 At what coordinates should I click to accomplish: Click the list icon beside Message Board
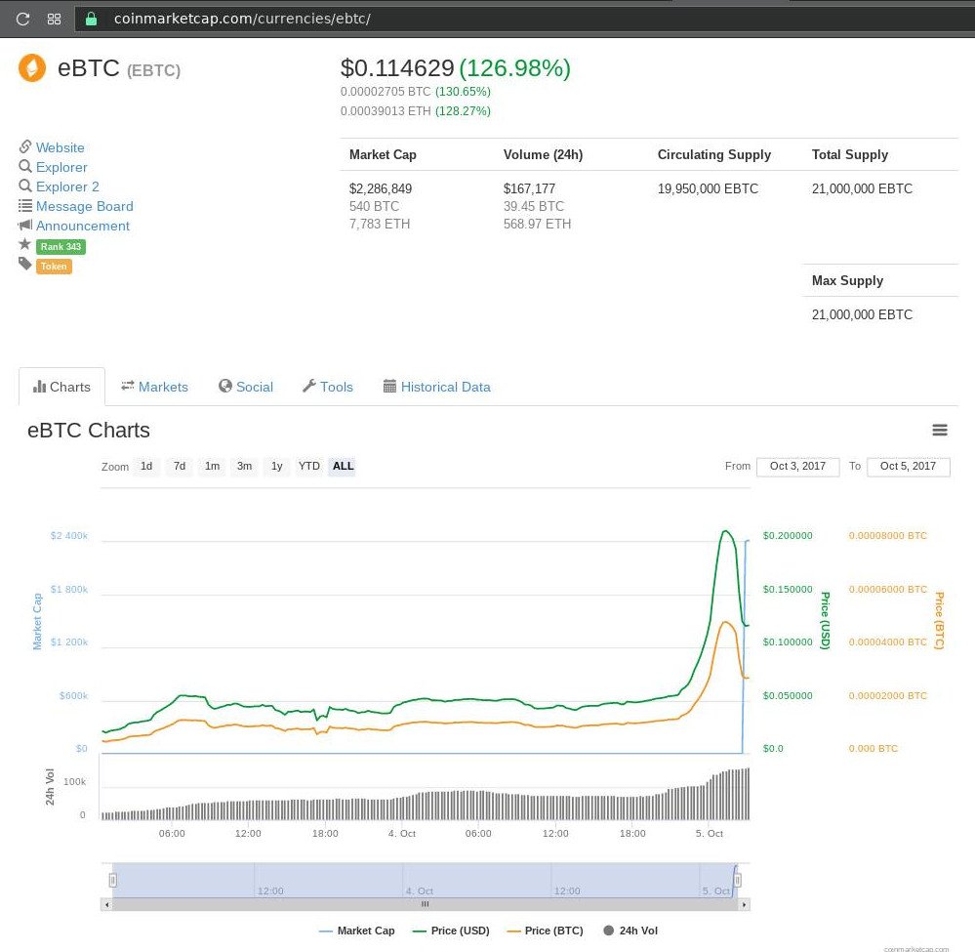point(24,205)
